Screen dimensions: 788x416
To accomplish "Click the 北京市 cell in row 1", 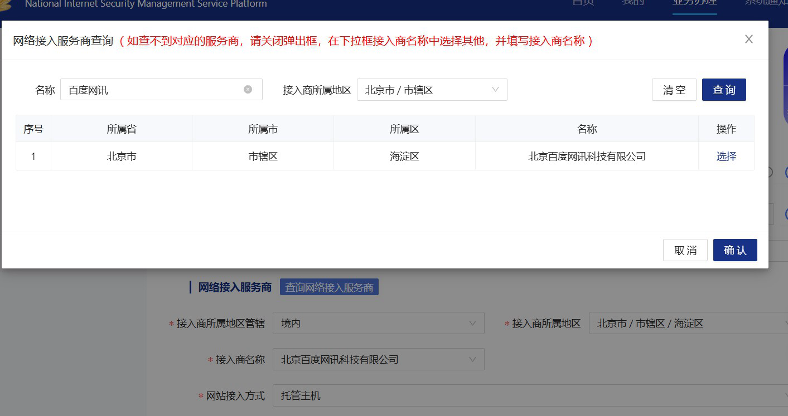I will 122,156.
